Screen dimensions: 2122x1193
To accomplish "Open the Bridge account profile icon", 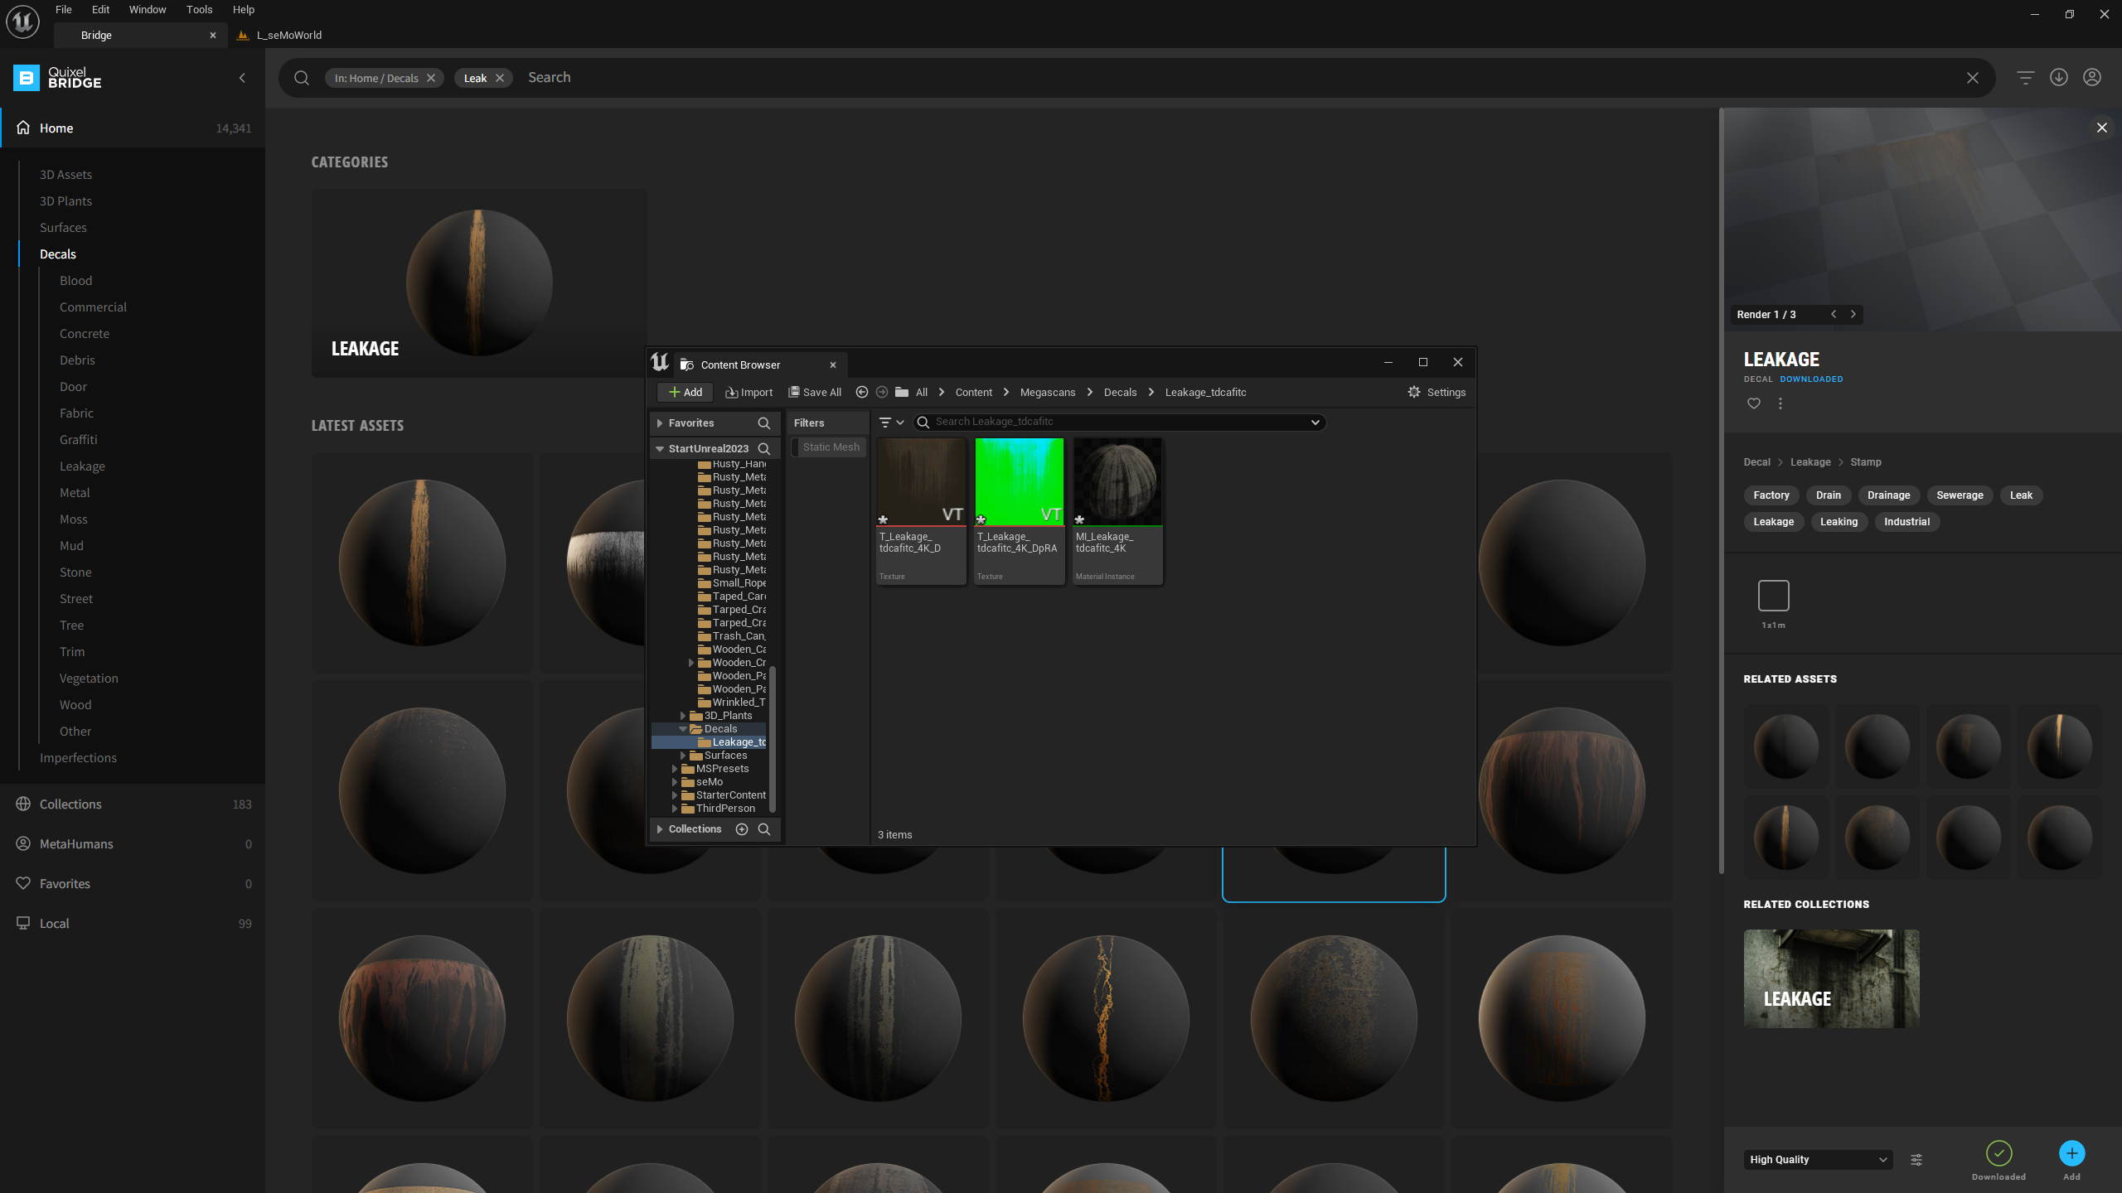I will 2091,77.
